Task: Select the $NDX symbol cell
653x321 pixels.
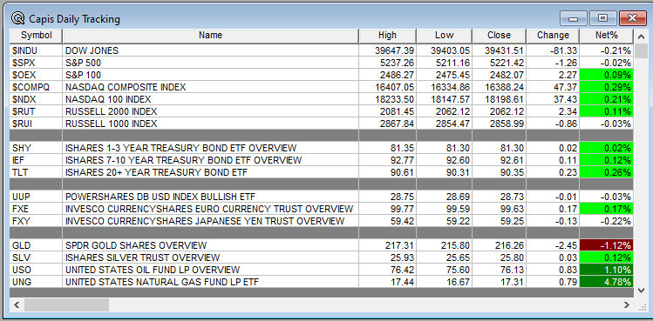Action: tap(37, 99)
